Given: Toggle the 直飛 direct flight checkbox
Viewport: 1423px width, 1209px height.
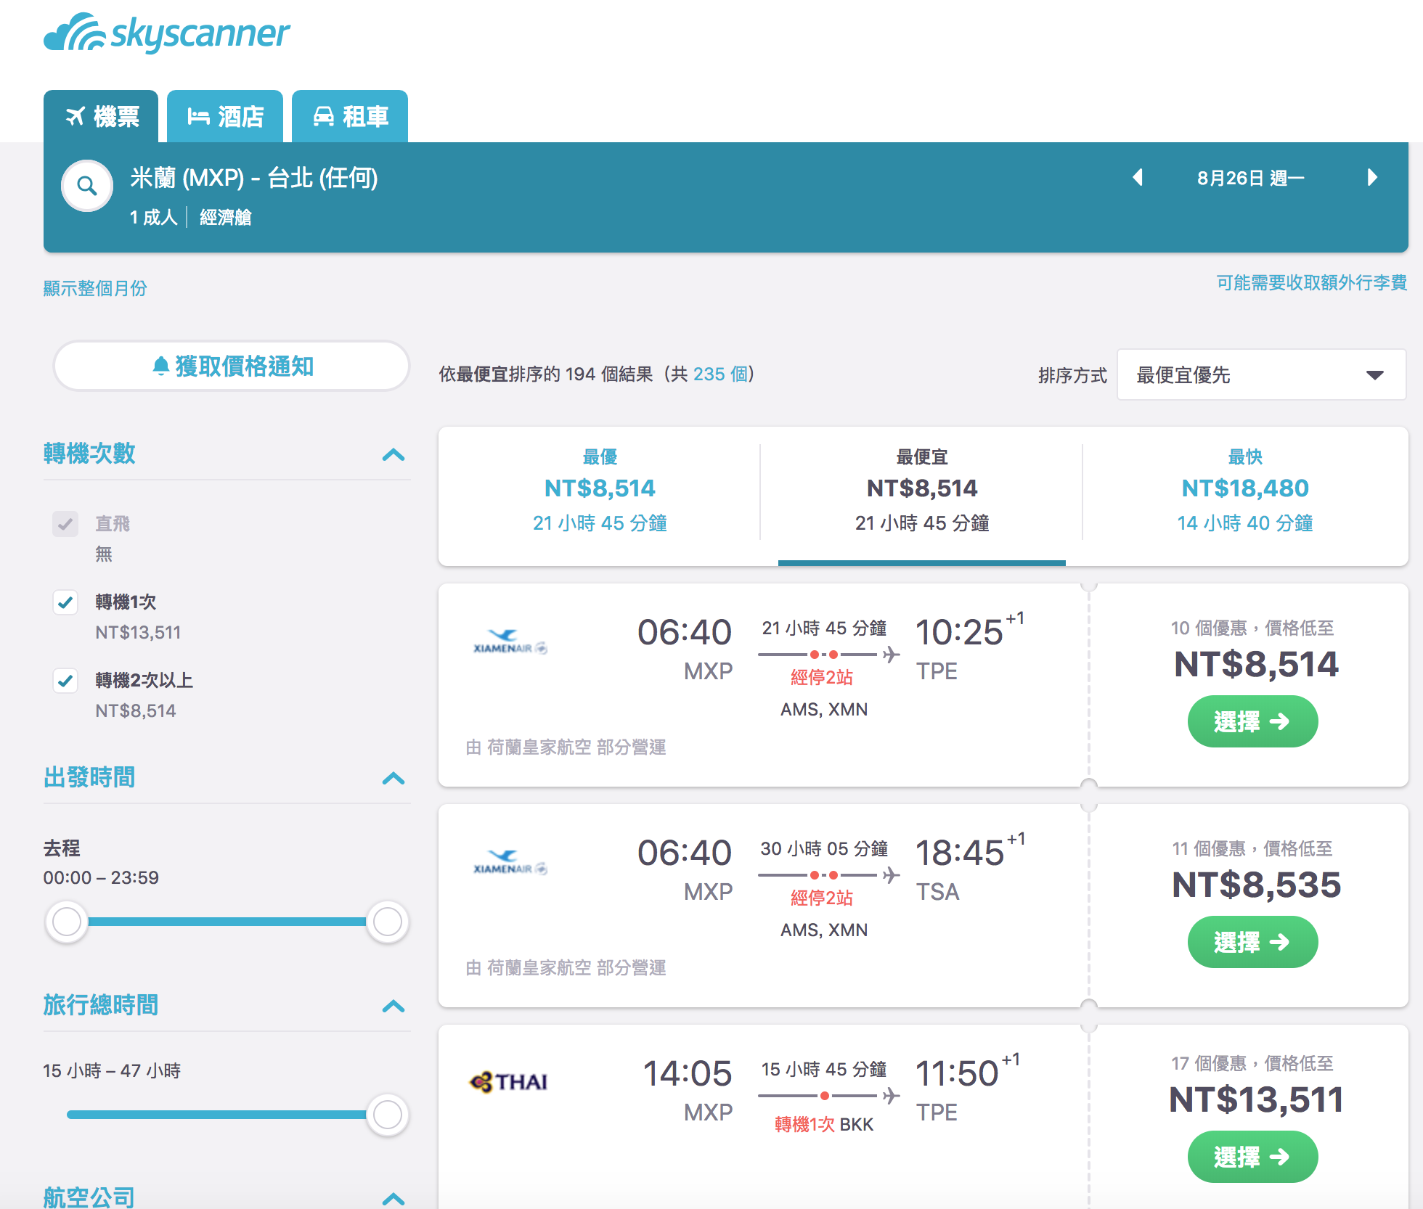Looking at the screenshot, I should point(65,524).
